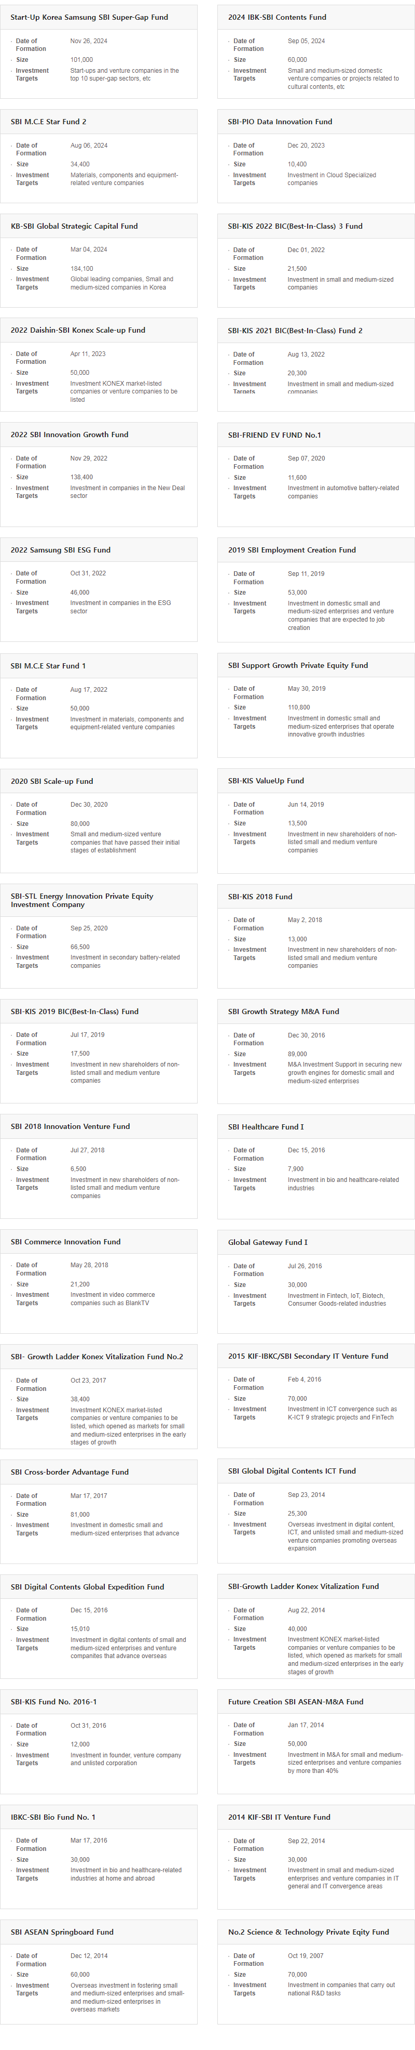Open SBI Growth Strategy M&A Fund header
The image size is (415, 2050).
click(283, 1011)
